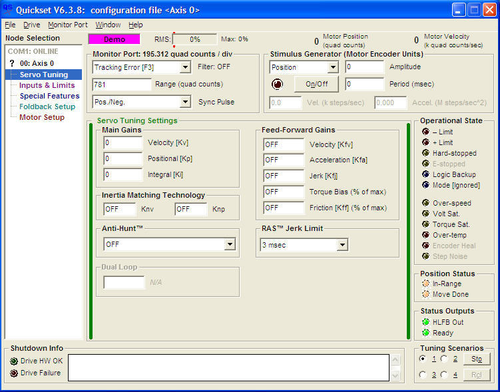Toggle the stimulus On/Off button

coord(316,84)
